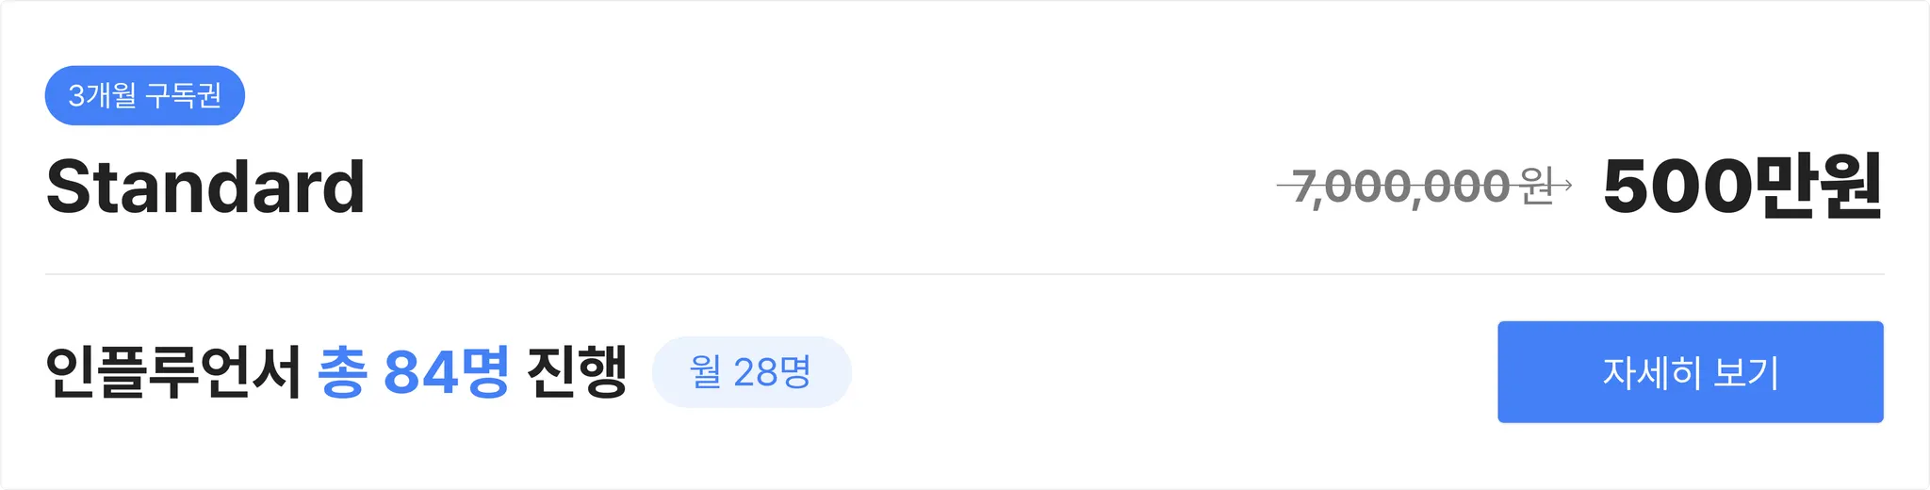Click the horizontal divider under Standard
1930x490 pixels.
965,274
